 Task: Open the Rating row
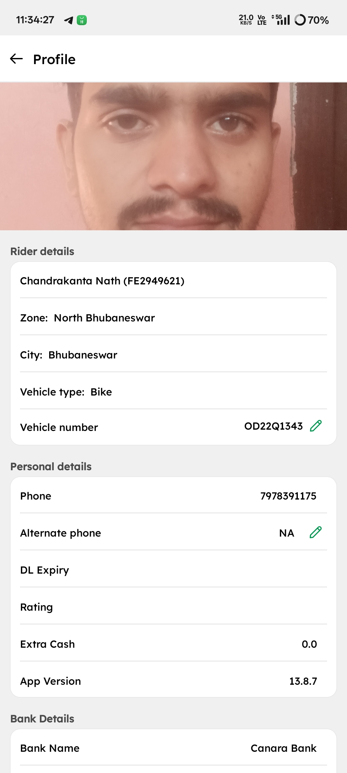tap(173, 607)
